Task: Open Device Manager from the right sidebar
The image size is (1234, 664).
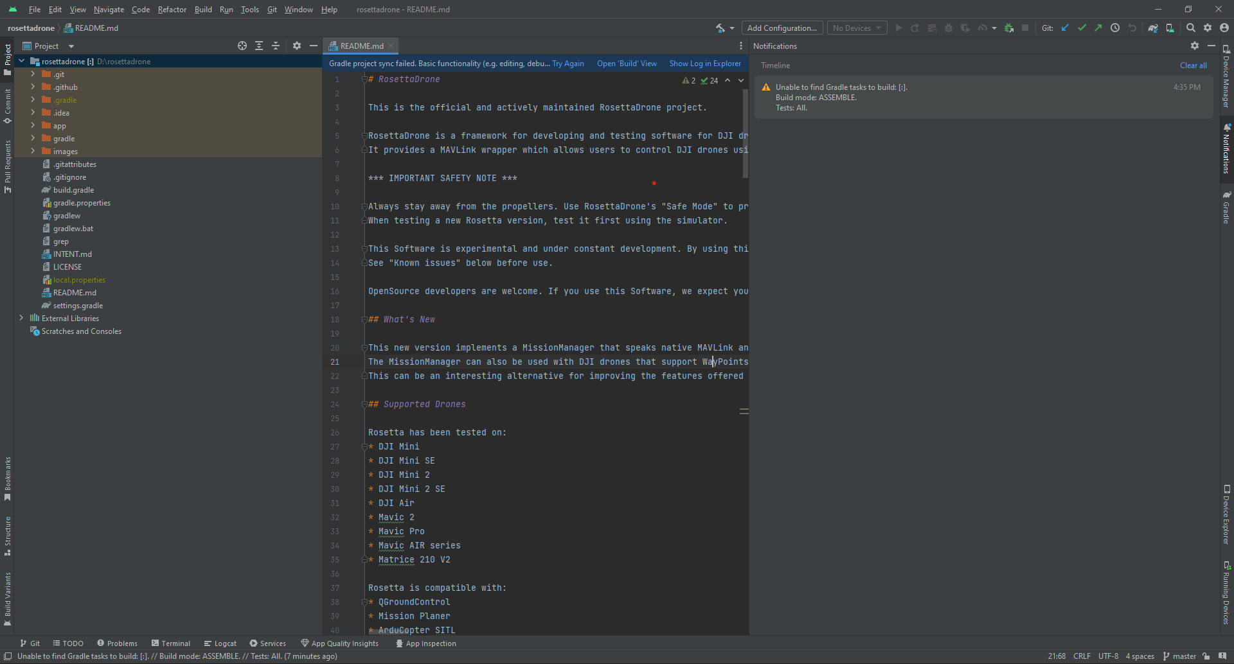Action: tap(1226, 77)
